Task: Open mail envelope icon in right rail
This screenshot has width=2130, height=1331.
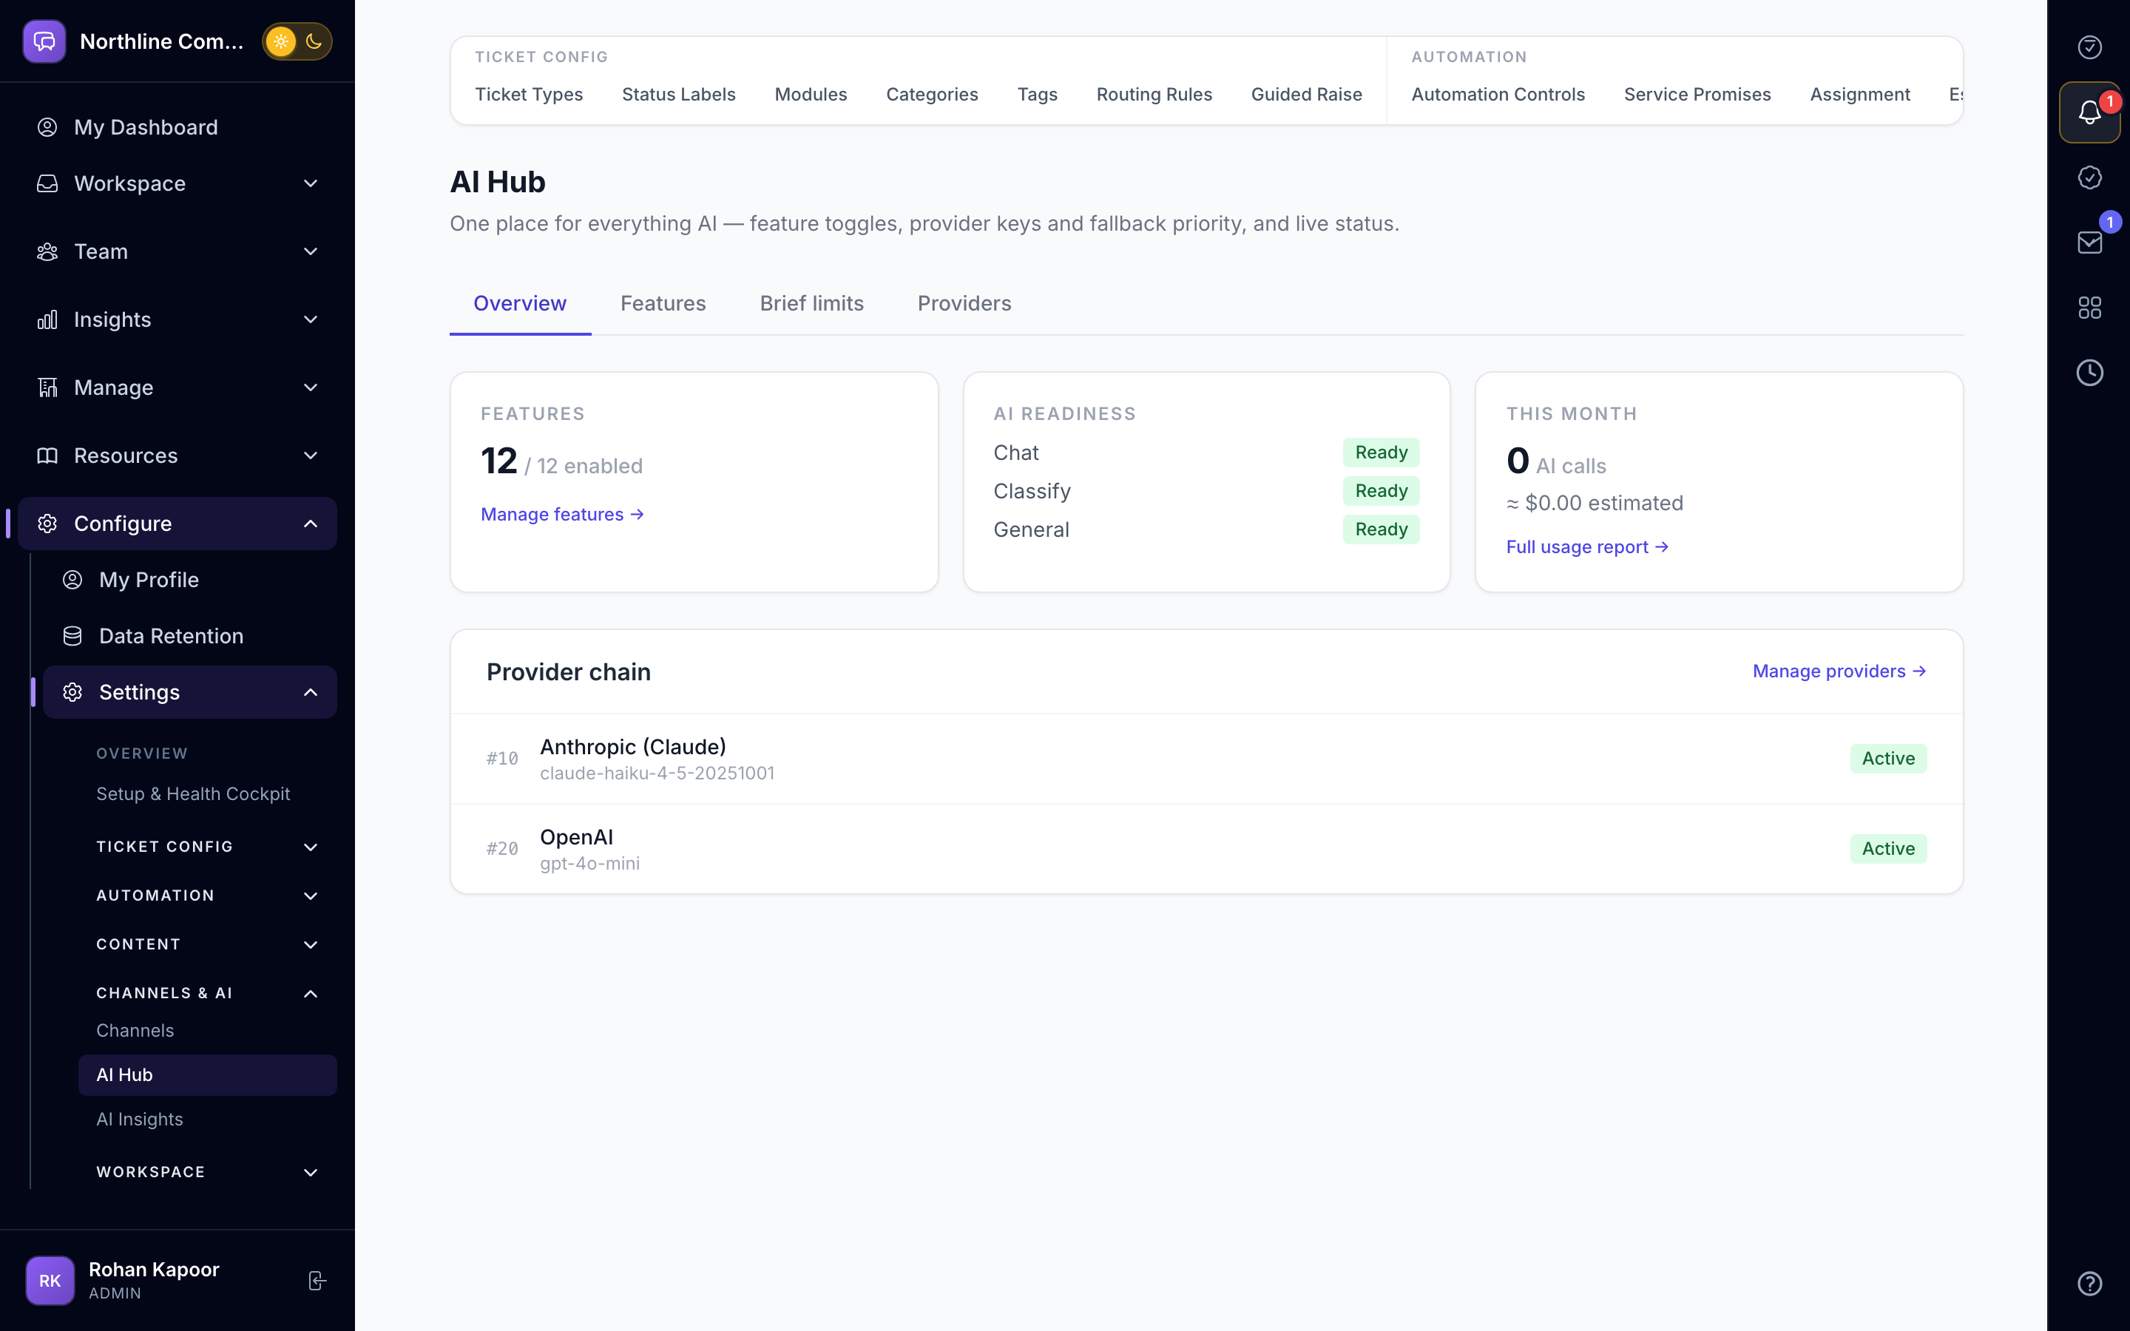Action: click(x=2089, y=243)
